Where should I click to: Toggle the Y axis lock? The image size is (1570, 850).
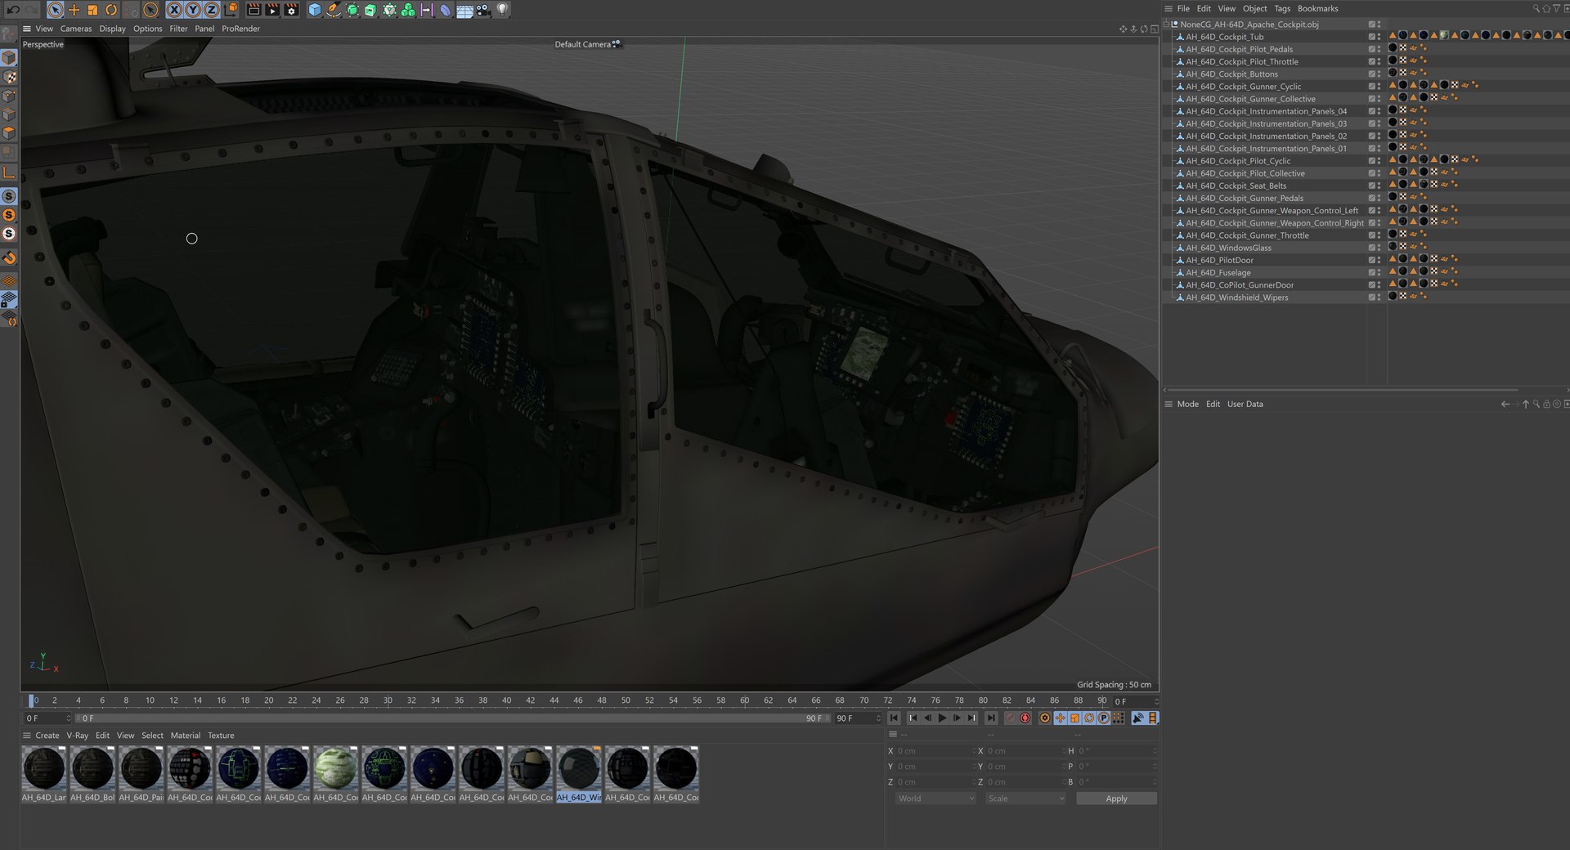(193, 10)
